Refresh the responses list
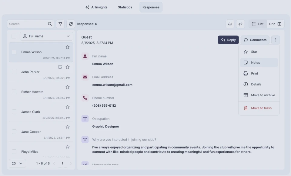Viewport: 291px width, 176px height. [71, 24]
